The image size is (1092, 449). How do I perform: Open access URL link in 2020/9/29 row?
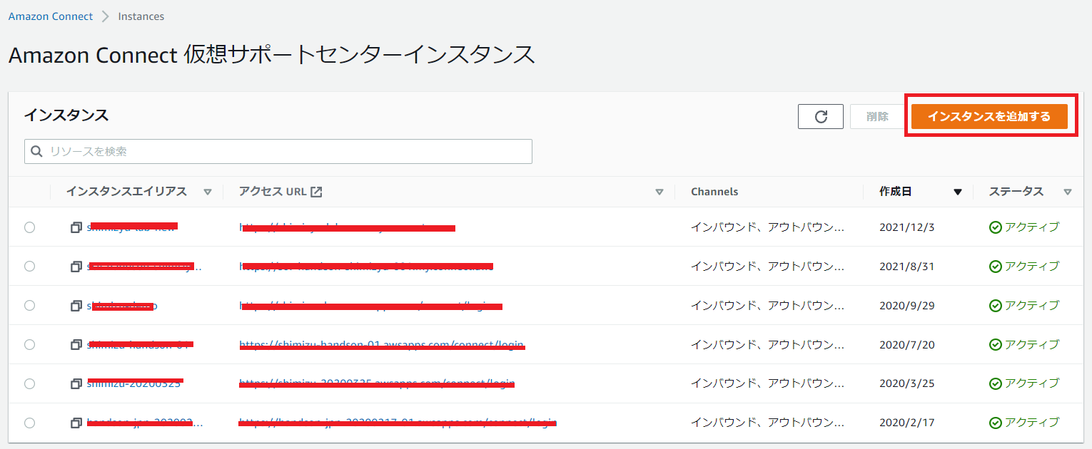click(x=370, y=306)
